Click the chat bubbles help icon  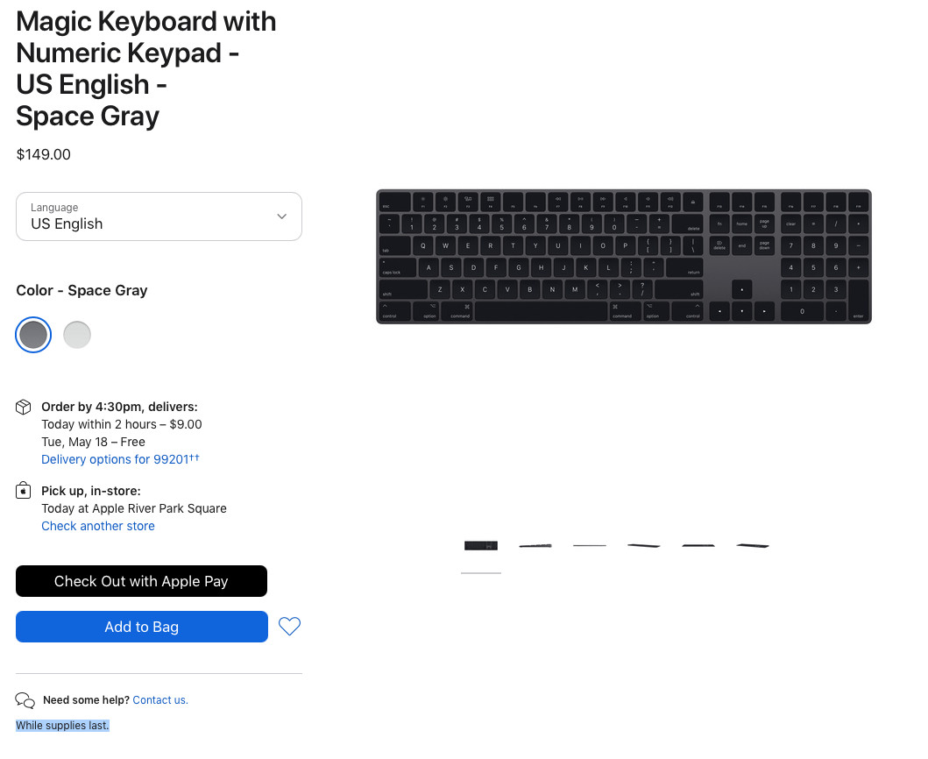(x=25, y=700)
